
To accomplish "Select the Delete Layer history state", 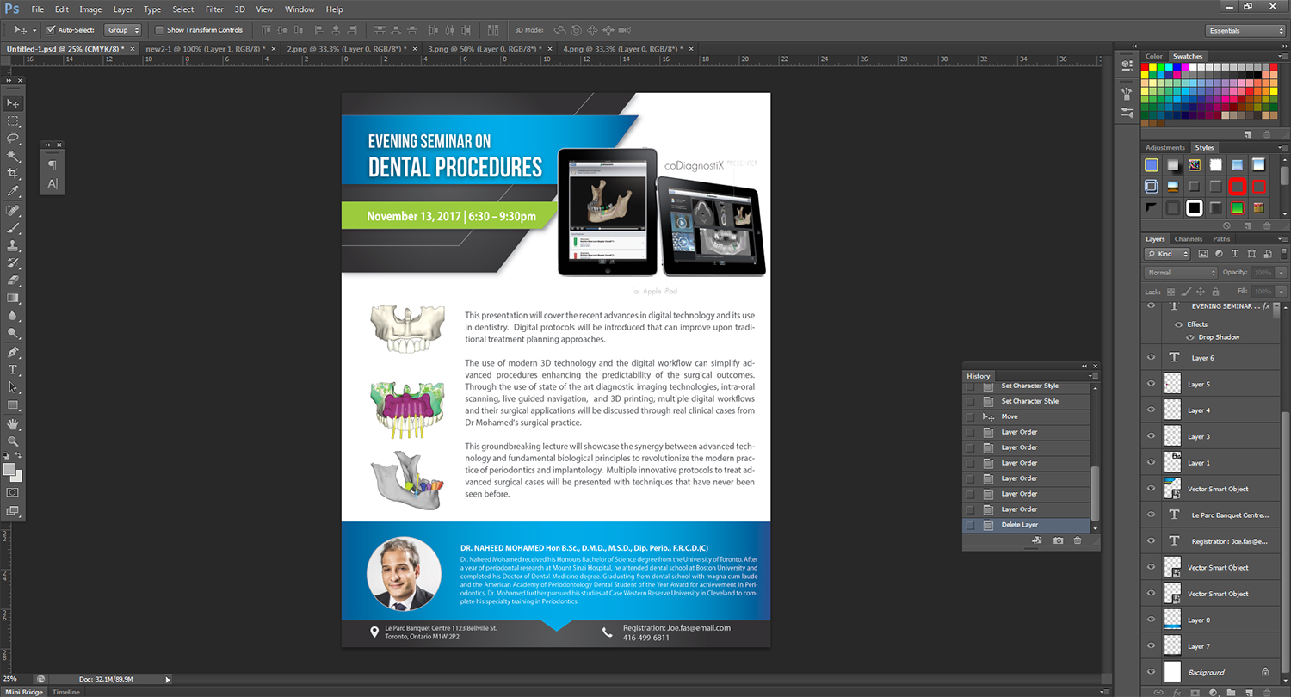I will pyautogui.click(x=1026, y=525).
